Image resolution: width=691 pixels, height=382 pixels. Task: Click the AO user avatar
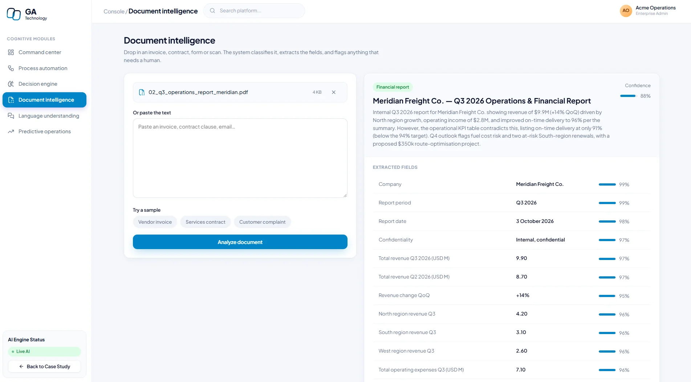point(626,11)
